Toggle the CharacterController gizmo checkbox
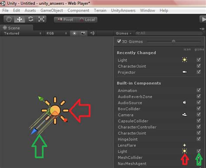Viewport: 206px width, 168px height. 199,127
